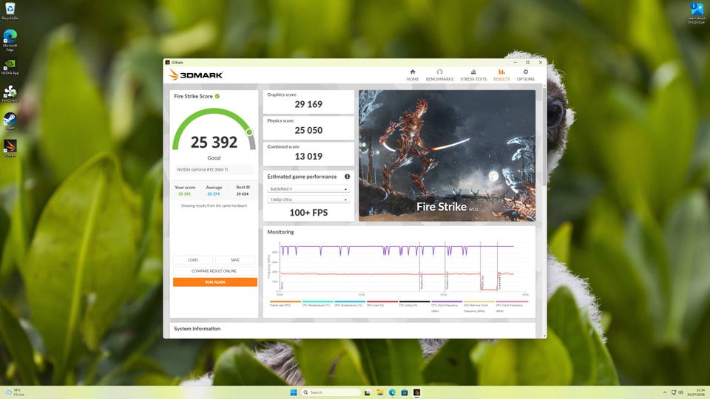Toggle the GPU Load legend series
The height and width of the screenshot is (399, 710).
[x=382, y=304]
